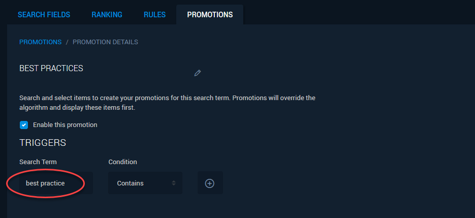Click the Triggers section heading
Screen dimensions: 475x218
tap(43, 143)
